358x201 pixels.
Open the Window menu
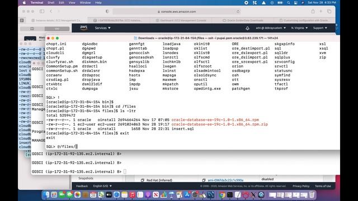tap(85, 3)
